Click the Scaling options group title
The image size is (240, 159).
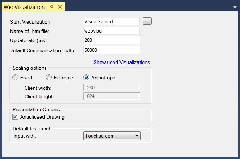point(30,68)
